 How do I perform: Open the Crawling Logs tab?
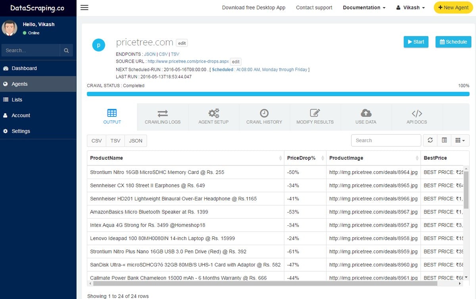coord(163,117)
